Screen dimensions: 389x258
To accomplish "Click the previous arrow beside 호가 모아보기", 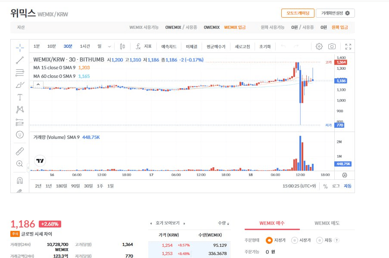I will click(151, 223).
